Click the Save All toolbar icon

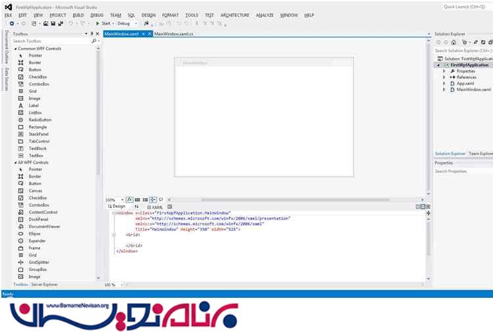(59, 24)
